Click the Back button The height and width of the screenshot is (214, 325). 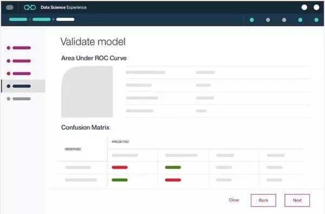263,200
